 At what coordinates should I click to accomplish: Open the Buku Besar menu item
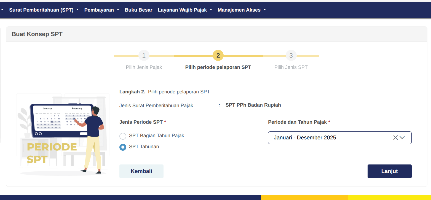[139, 10]
